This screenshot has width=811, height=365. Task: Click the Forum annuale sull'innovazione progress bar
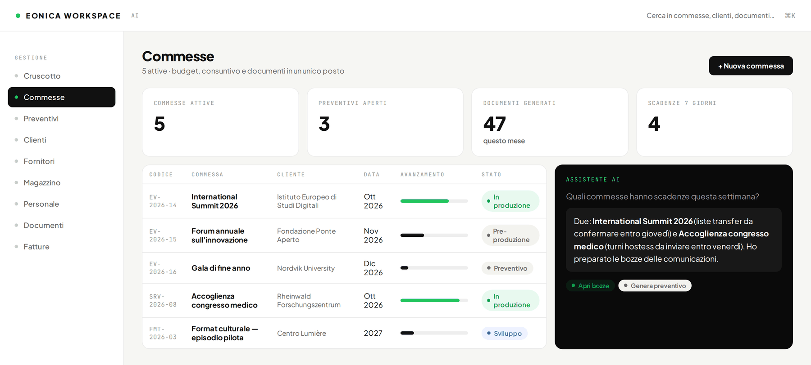click(434, 235)
